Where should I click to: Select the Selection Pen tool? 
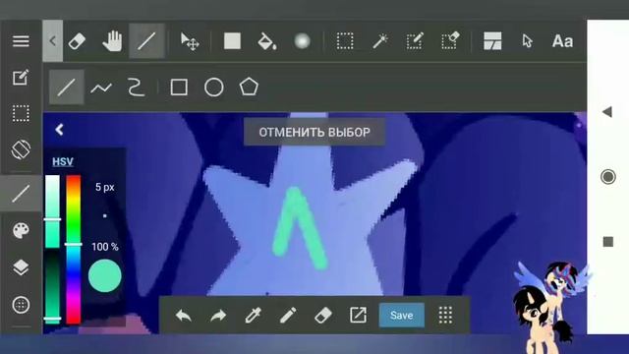(x=415, y=41)
